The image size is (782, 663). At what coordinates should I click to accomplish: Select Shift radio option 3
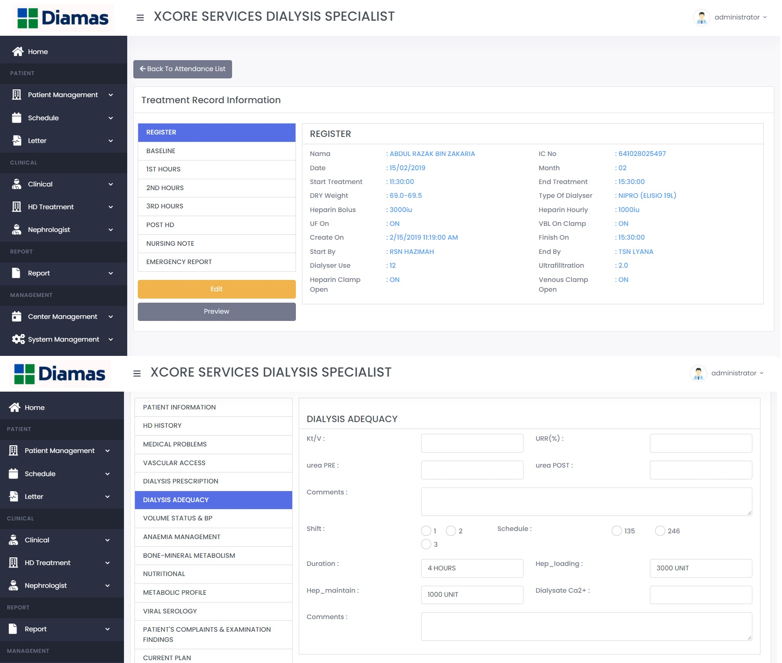pyautogui.click(x=426, y=544)
